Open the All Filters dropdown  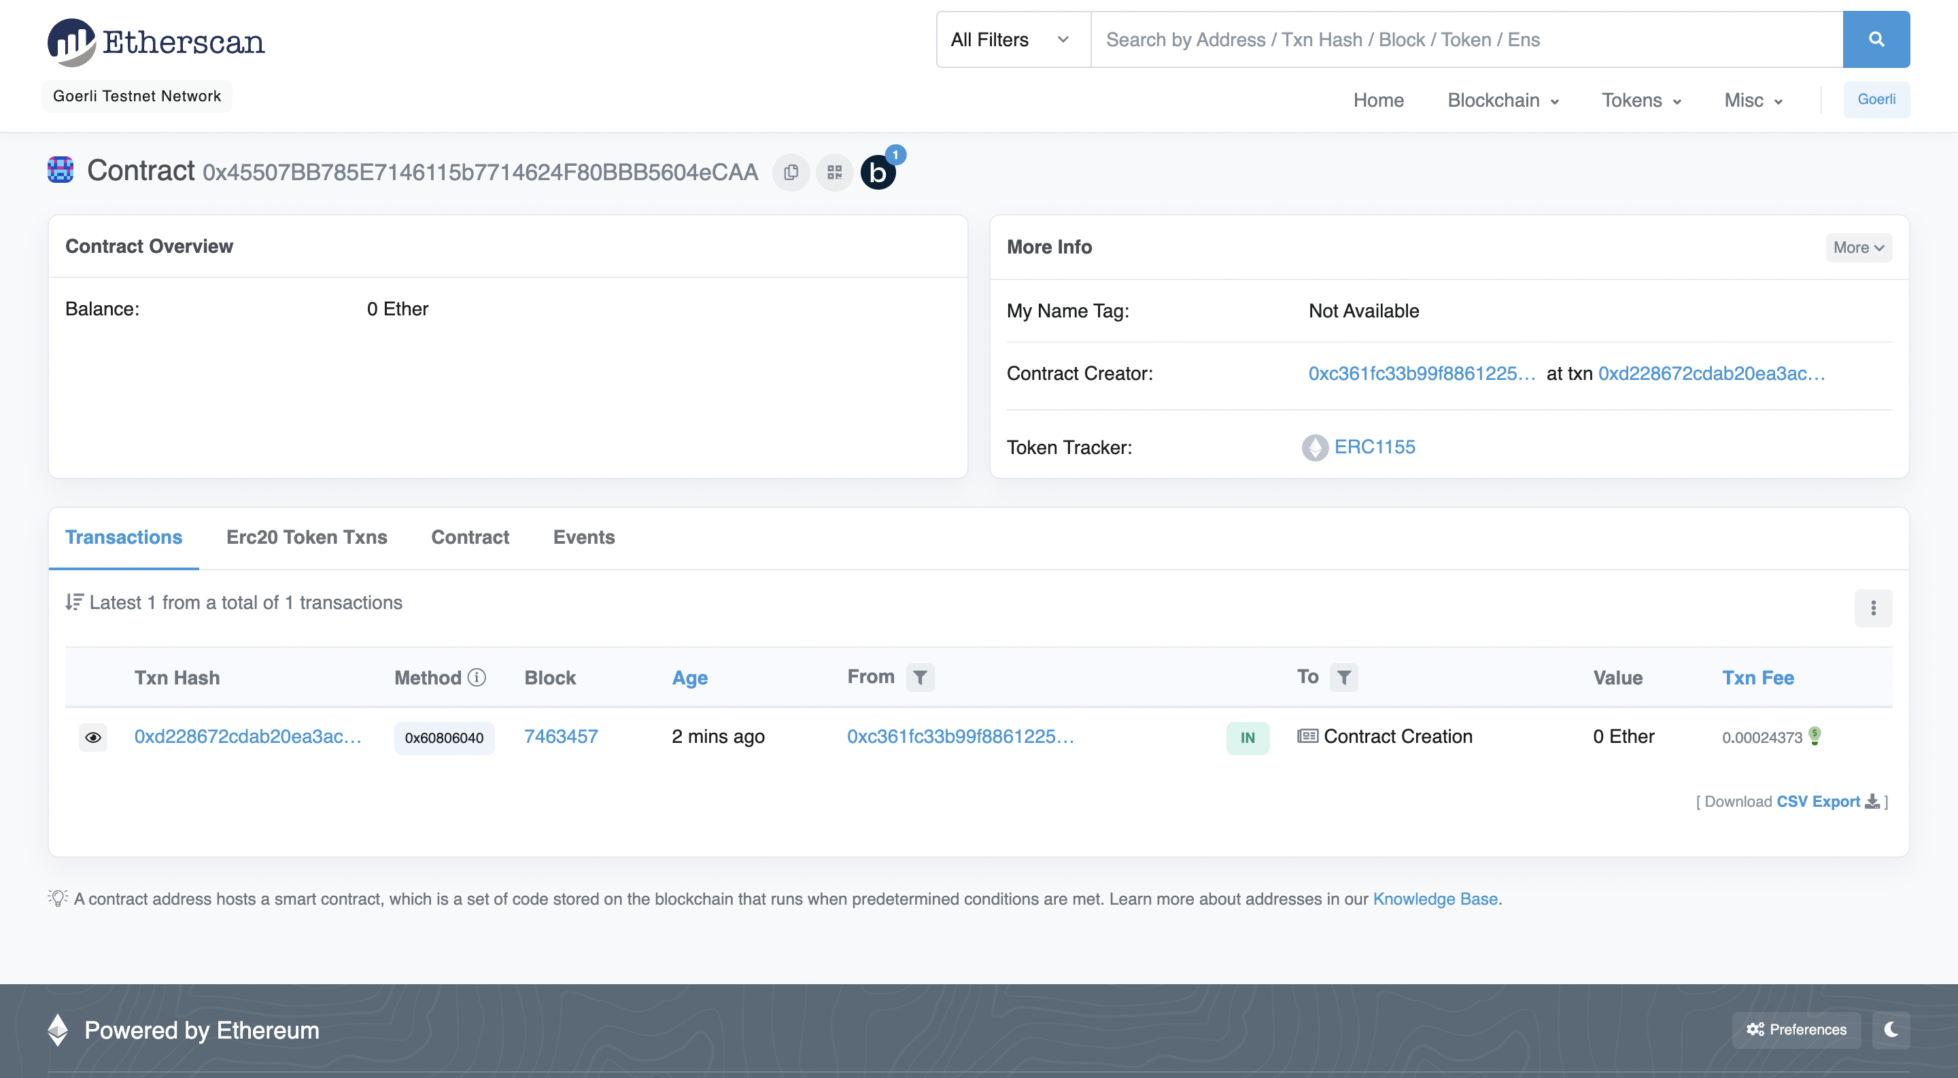pyautogui.click(x=1012, y=39)
